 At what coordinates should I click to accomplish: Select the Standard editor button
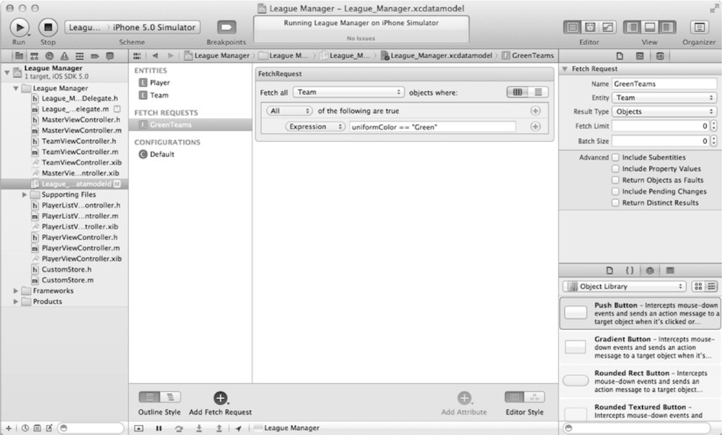(x=572, y=28)
